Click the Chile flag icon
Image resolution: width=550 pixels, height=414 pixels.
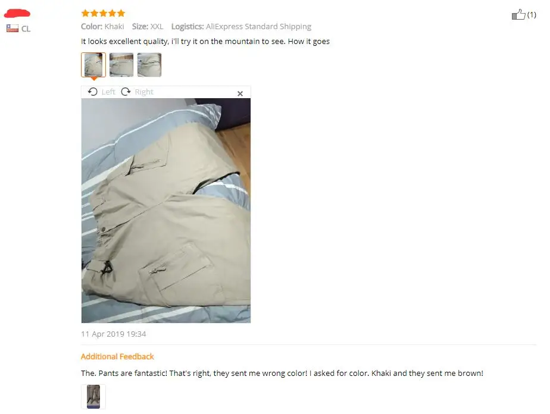click(12, 29)
